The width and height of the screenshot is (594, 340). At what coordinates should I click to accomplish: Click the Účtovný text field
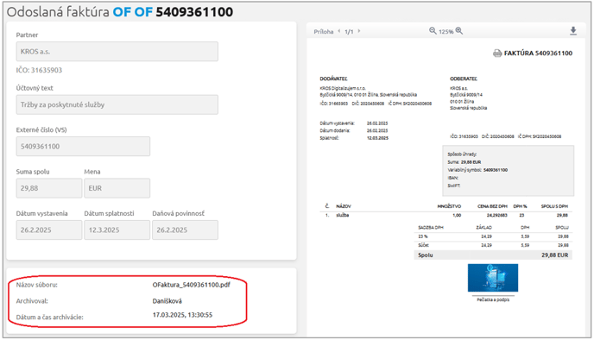coord(117,104)
